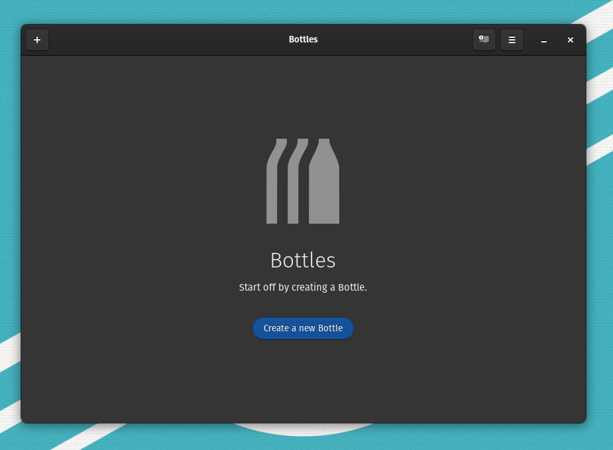Select the new bottle icon in the header
613x450 pixels.
pyautogui.click(x=37, y=40)
